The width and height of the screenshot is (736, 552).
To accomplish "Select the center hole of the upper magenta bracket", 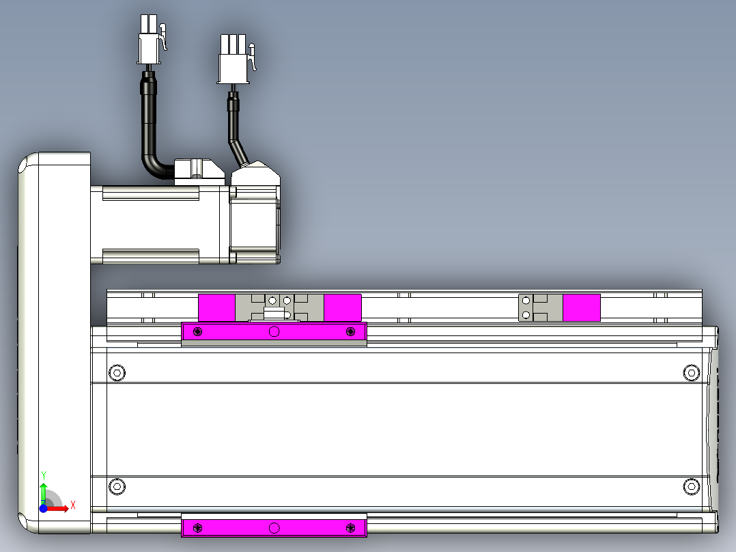I will [x=274, y=331].
